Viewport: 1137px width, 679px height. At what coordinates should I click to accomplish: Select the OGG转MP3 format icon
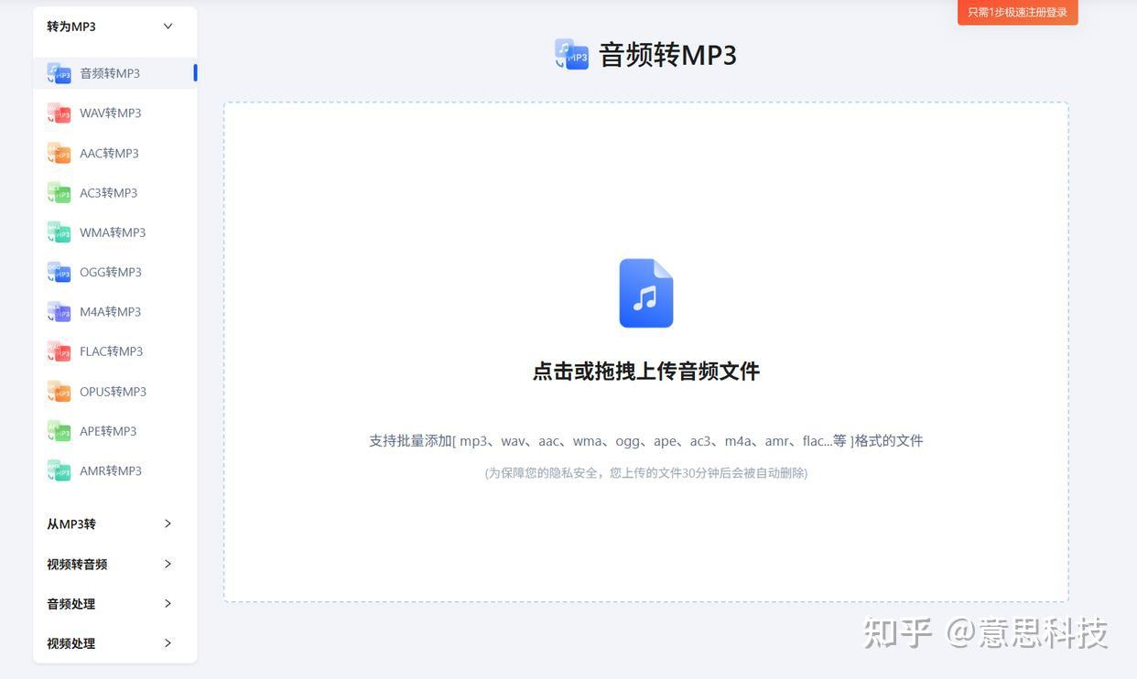pos(60,272)
